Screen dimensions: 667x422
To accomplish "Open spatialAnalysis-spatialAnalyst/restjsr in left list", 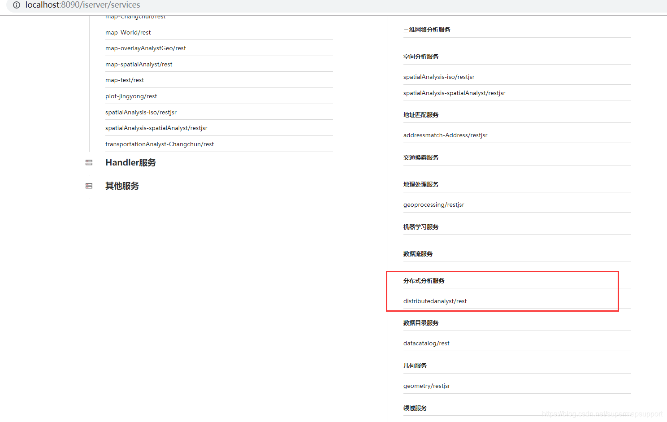I will 156,128.
